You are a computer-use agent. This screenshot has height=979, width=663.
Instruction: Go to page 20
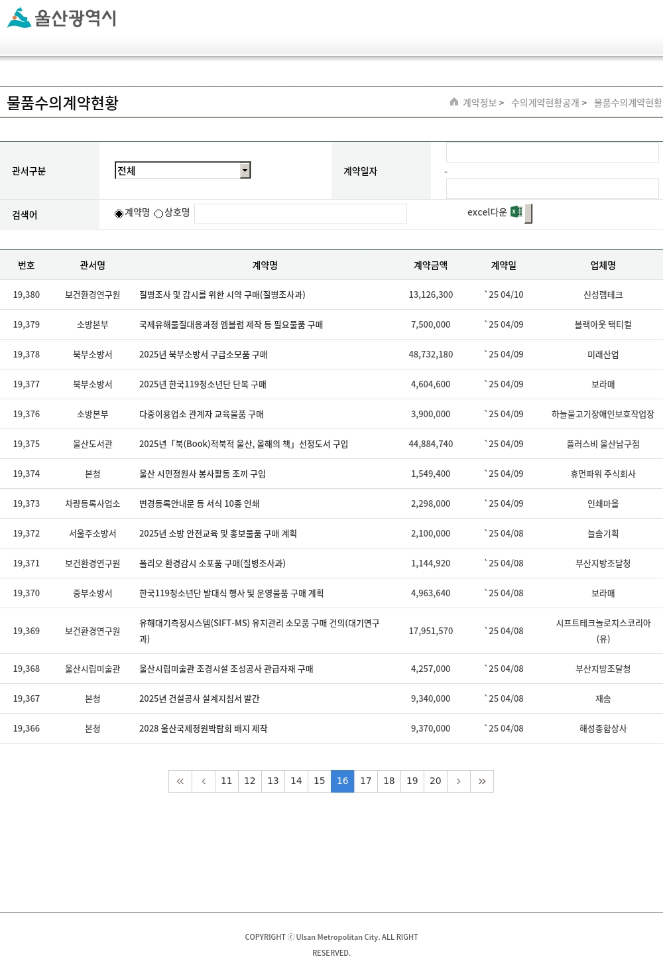436,781
